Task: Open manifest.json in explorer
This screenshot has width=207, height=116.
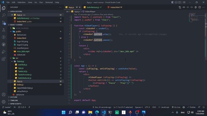Action: (x=23, y=48)
